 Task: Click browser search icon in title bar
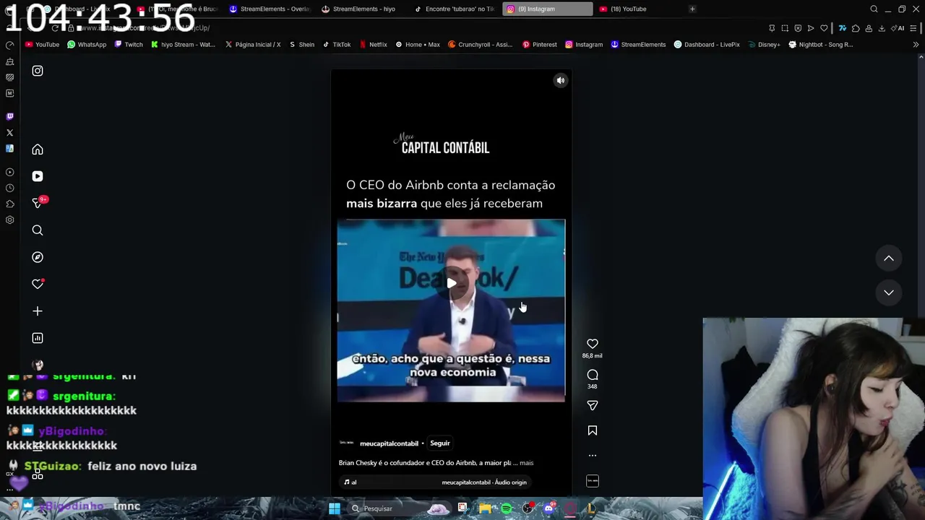pyautogui.click(x=874, y=9)
